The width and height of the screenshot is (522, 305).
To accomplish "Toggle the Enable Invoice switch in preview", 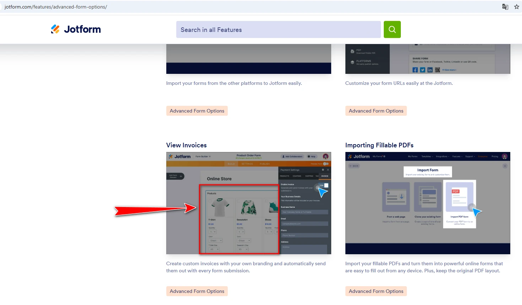I will [x=324, y=185].
